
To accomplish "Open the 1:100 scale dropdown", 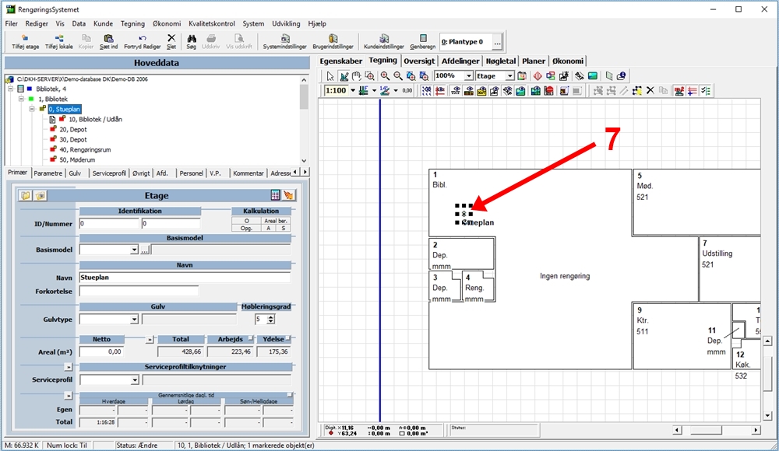I will click(353, 90).
